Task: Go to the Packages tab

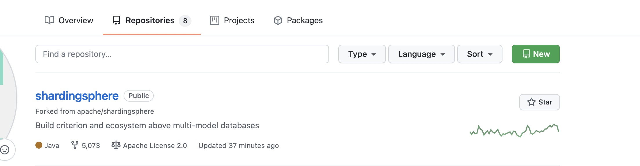Action: pos(298,20)
